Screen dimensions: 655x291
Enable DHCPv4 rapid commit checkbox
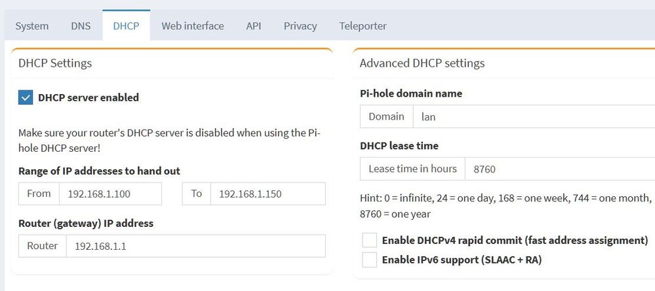[370, 240]
